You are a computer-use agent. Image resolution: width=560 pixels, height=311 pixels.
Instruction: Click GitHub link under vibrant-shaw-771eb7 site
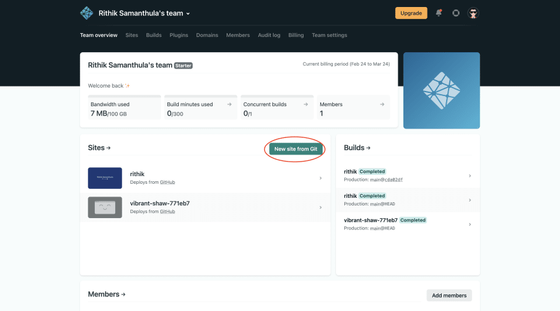(167, 211)
